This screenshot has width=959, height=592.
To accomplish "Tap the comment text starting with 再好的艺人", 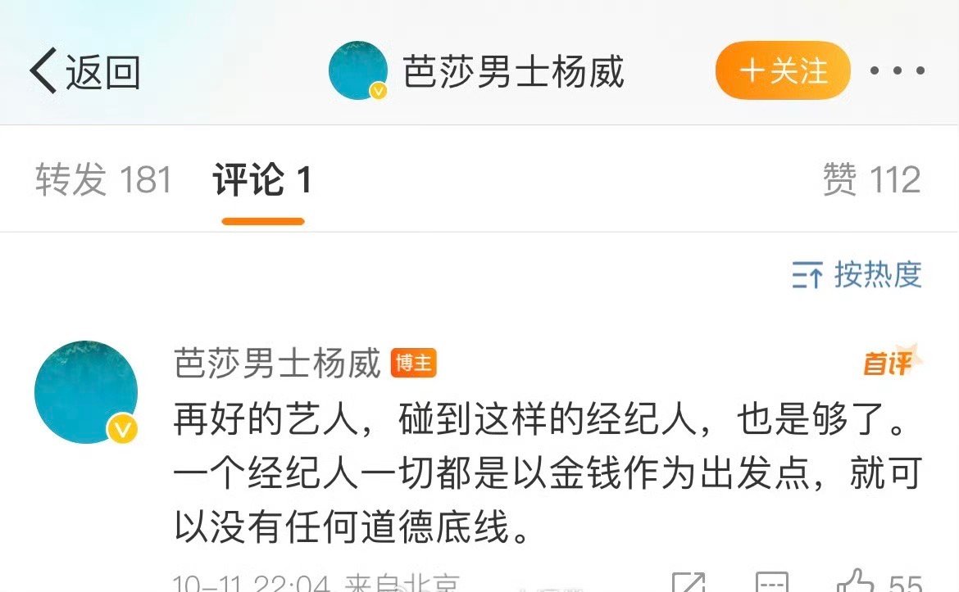I will click(548, 473).
